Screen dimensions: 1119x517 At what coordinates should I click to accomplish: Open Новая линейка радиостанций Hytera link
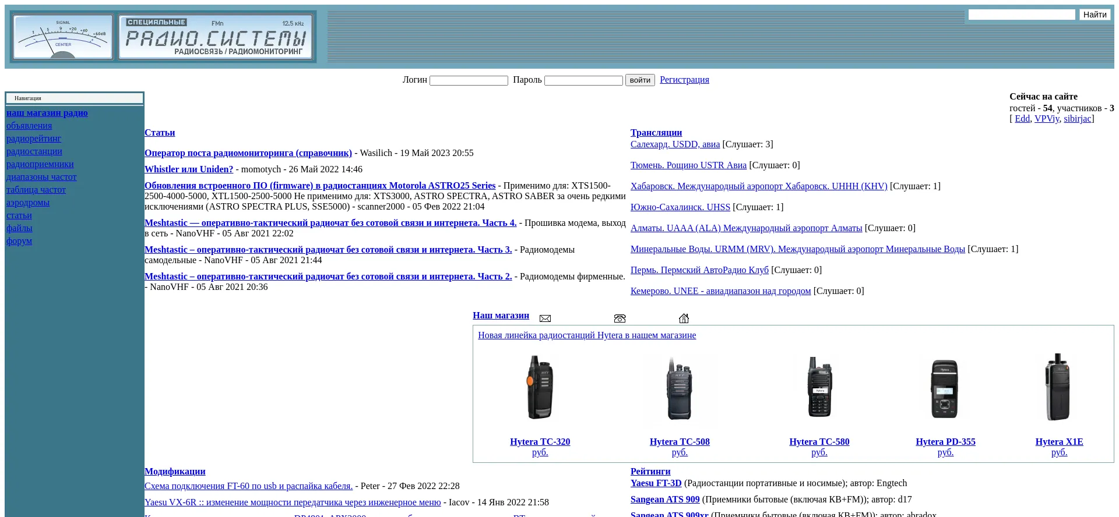(587, 335)
